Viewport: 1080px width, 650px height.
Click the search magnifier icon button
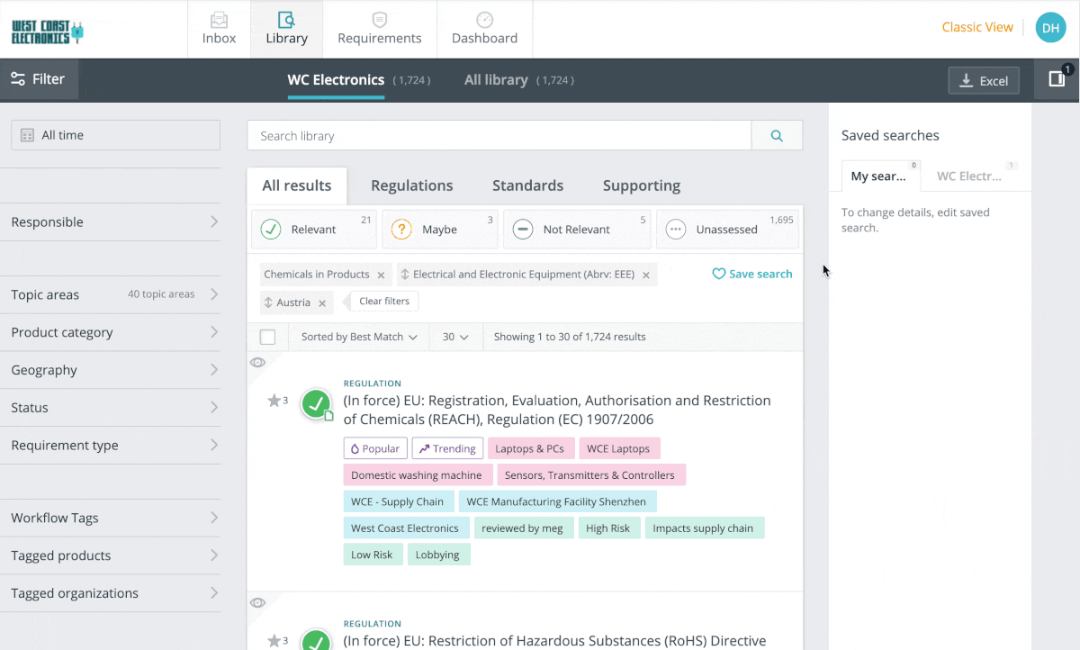777,136
